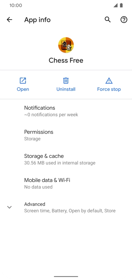Open search with magnifier icon

tap(107, 20)
